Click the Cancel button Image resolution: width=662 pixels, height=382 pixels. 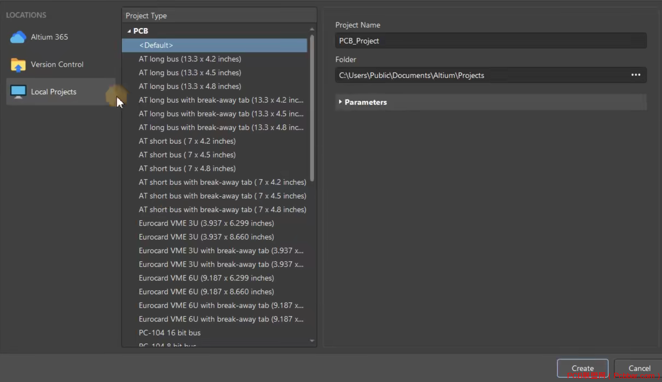click(x=639, y=368)
